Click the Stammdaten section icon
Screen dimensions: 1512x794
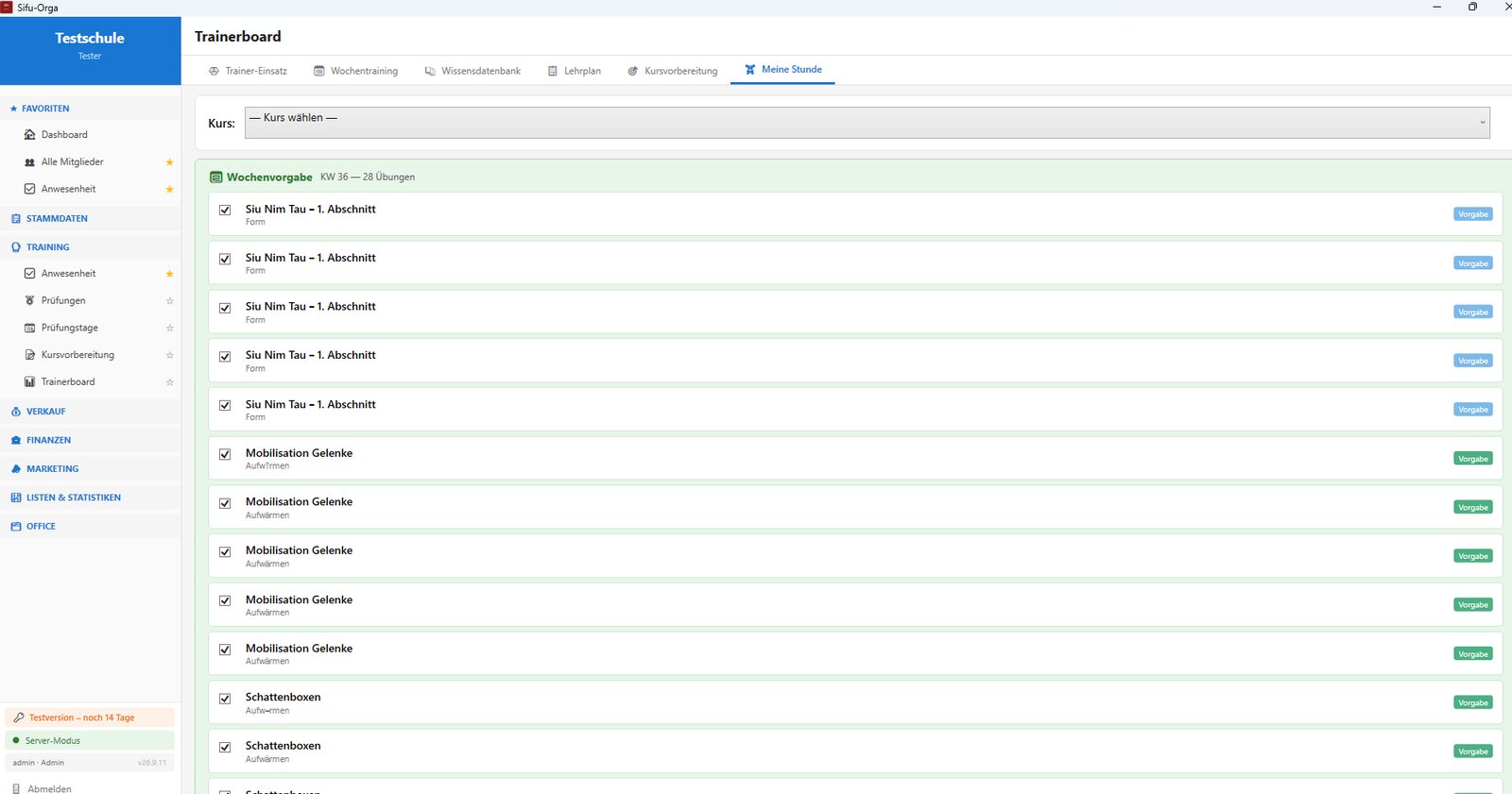[x=16, y=219]
